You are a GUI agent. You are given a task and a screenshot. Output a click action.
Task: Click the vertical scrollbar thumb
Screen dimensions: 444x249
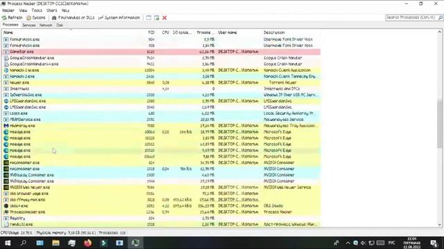pos(439,124)
